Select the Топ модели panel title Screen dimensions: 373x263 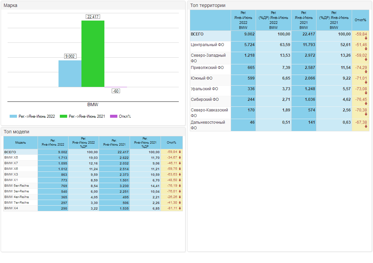(17, 132)
